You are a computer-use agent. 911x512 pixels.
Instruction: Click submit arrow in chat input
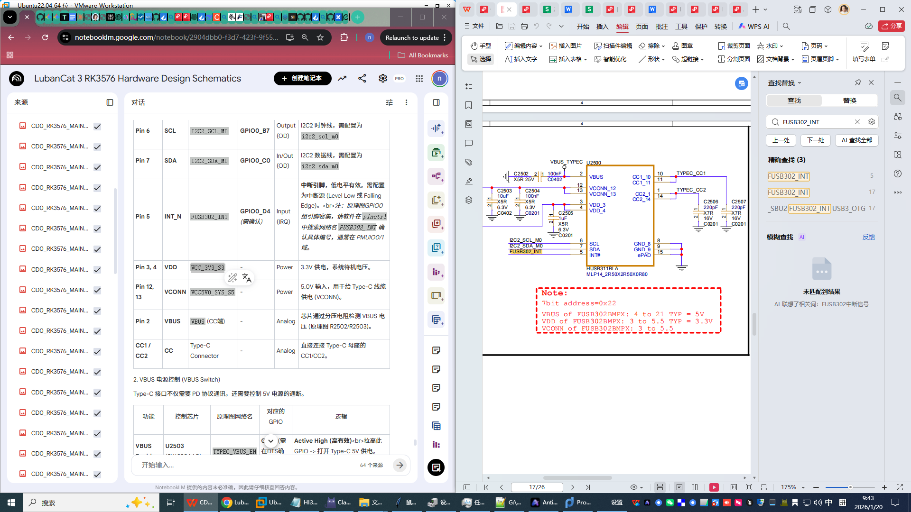coord(400,465)
